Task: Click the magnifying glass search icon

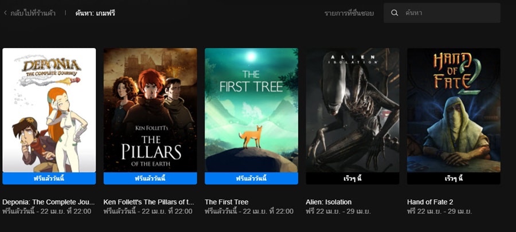Action: [x=394, y=13]
